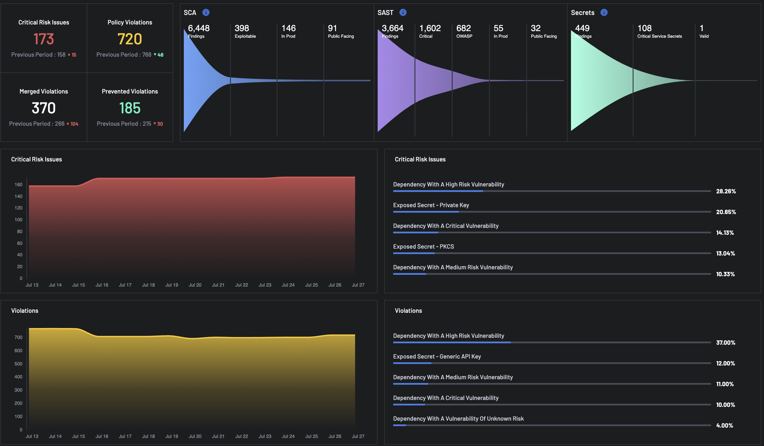Click the 14.13% progress bar

[552, 232]
